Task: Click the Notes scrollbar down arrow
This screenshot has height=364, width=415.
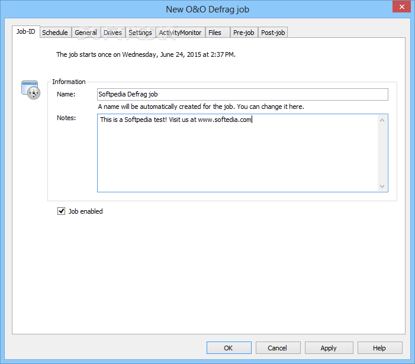Action: click(382, 186)
